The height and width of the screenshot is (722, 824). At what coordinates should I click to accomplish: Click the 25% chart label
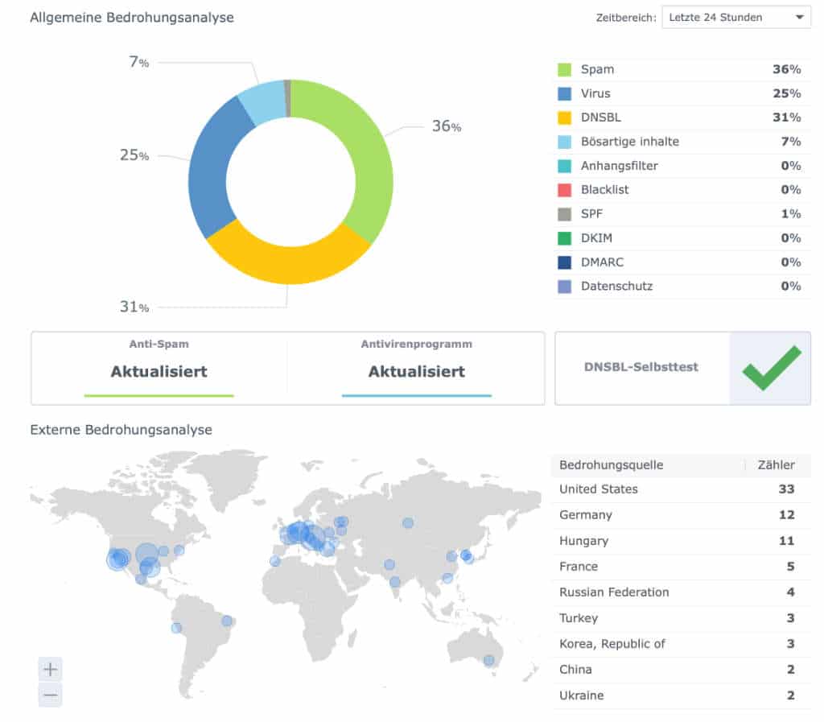click(134, 155)
